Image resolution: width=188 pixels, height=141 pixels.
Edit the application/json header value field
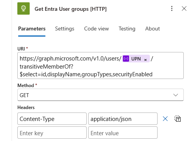[x=123, y=119]
